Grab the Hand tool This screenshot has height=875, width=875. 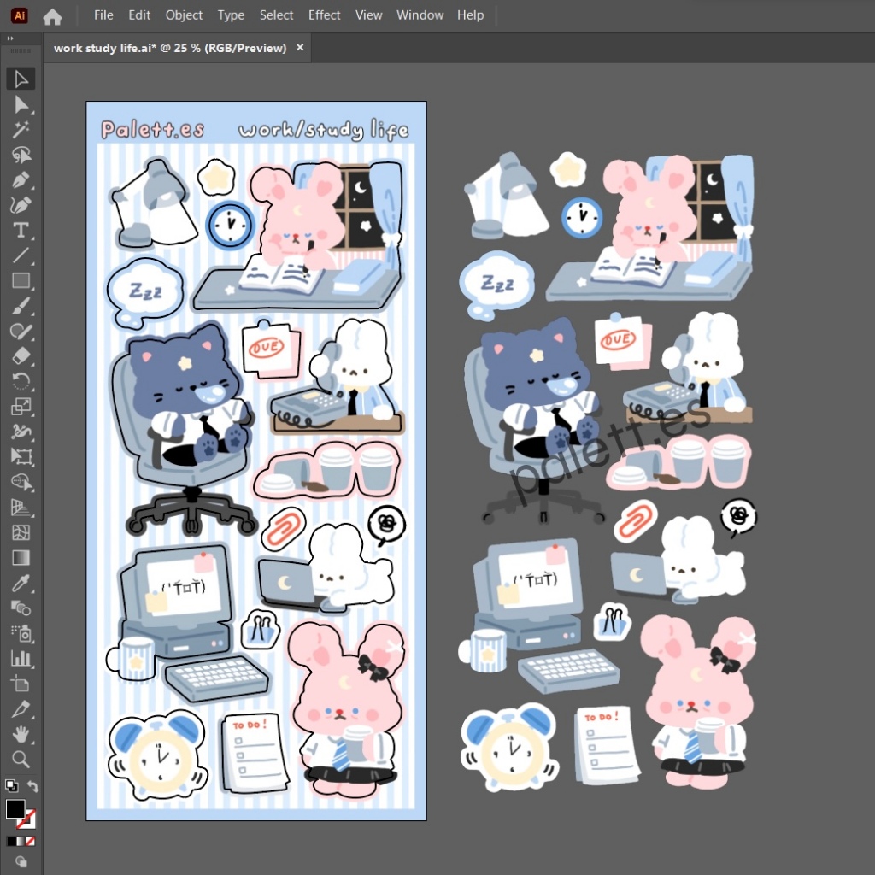21,734
